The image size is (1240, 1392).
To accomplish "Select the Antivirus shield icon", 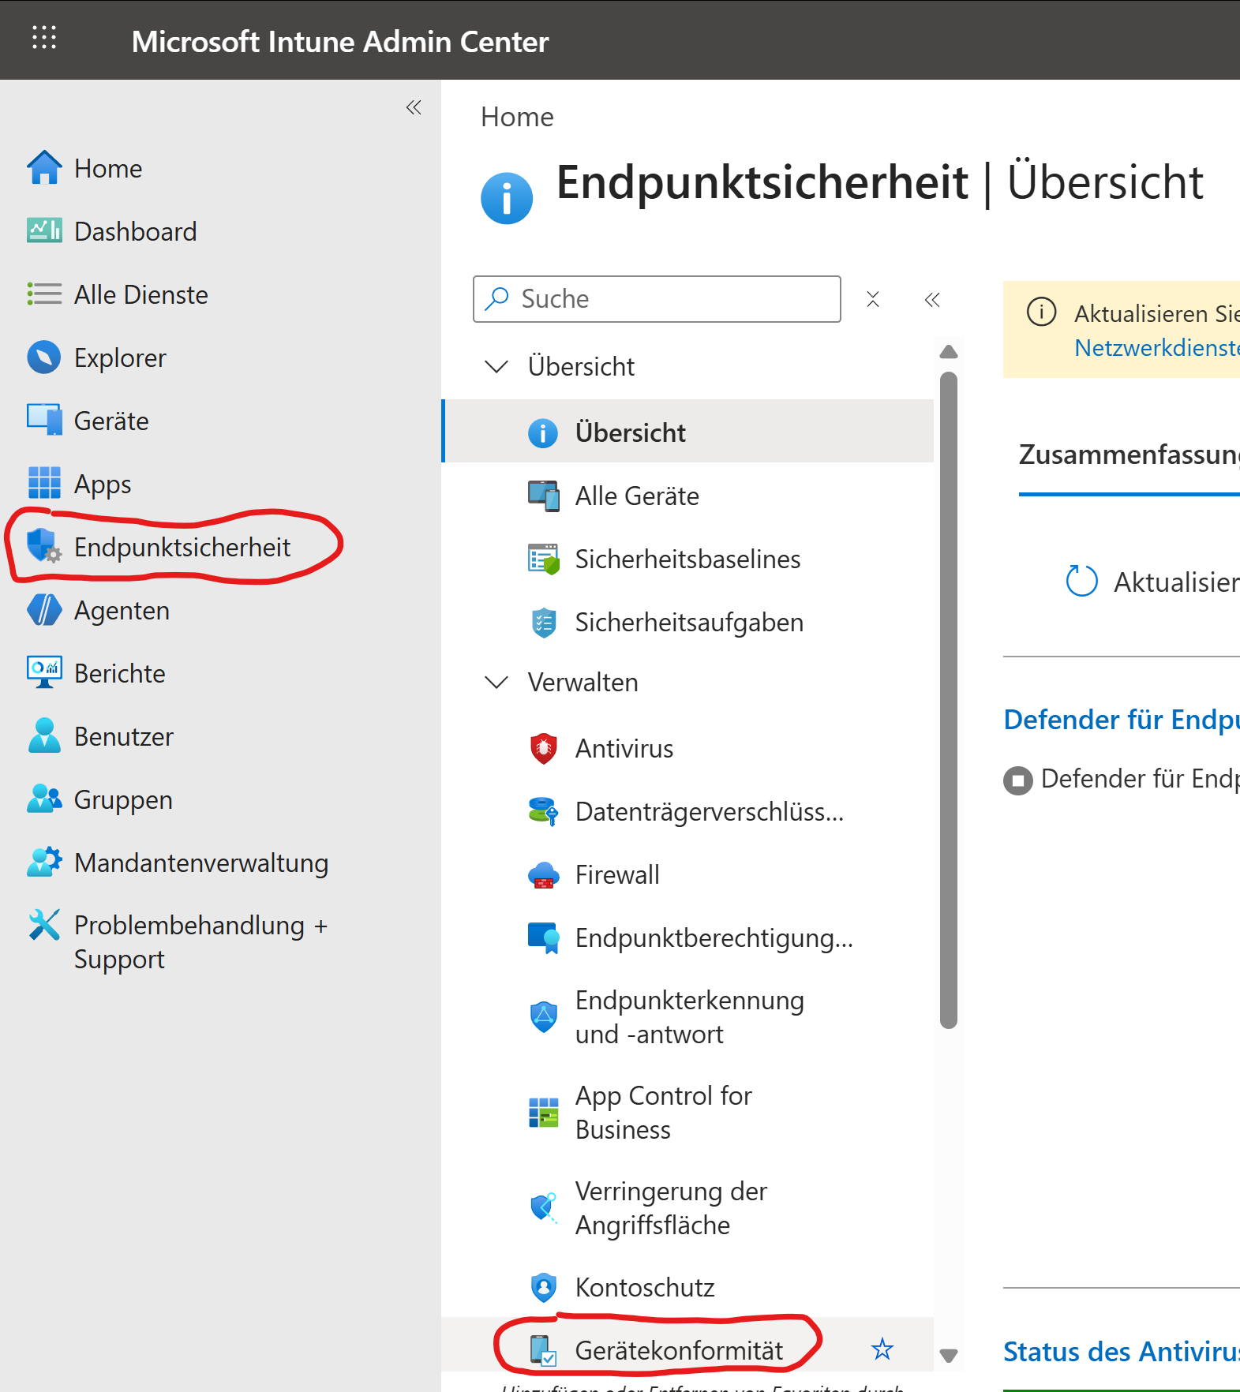I will 543,748.
